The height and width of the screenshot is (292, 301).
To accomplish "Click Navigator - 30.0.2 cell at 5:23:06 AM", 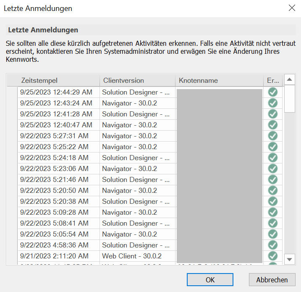I will [x=137, y=168].
